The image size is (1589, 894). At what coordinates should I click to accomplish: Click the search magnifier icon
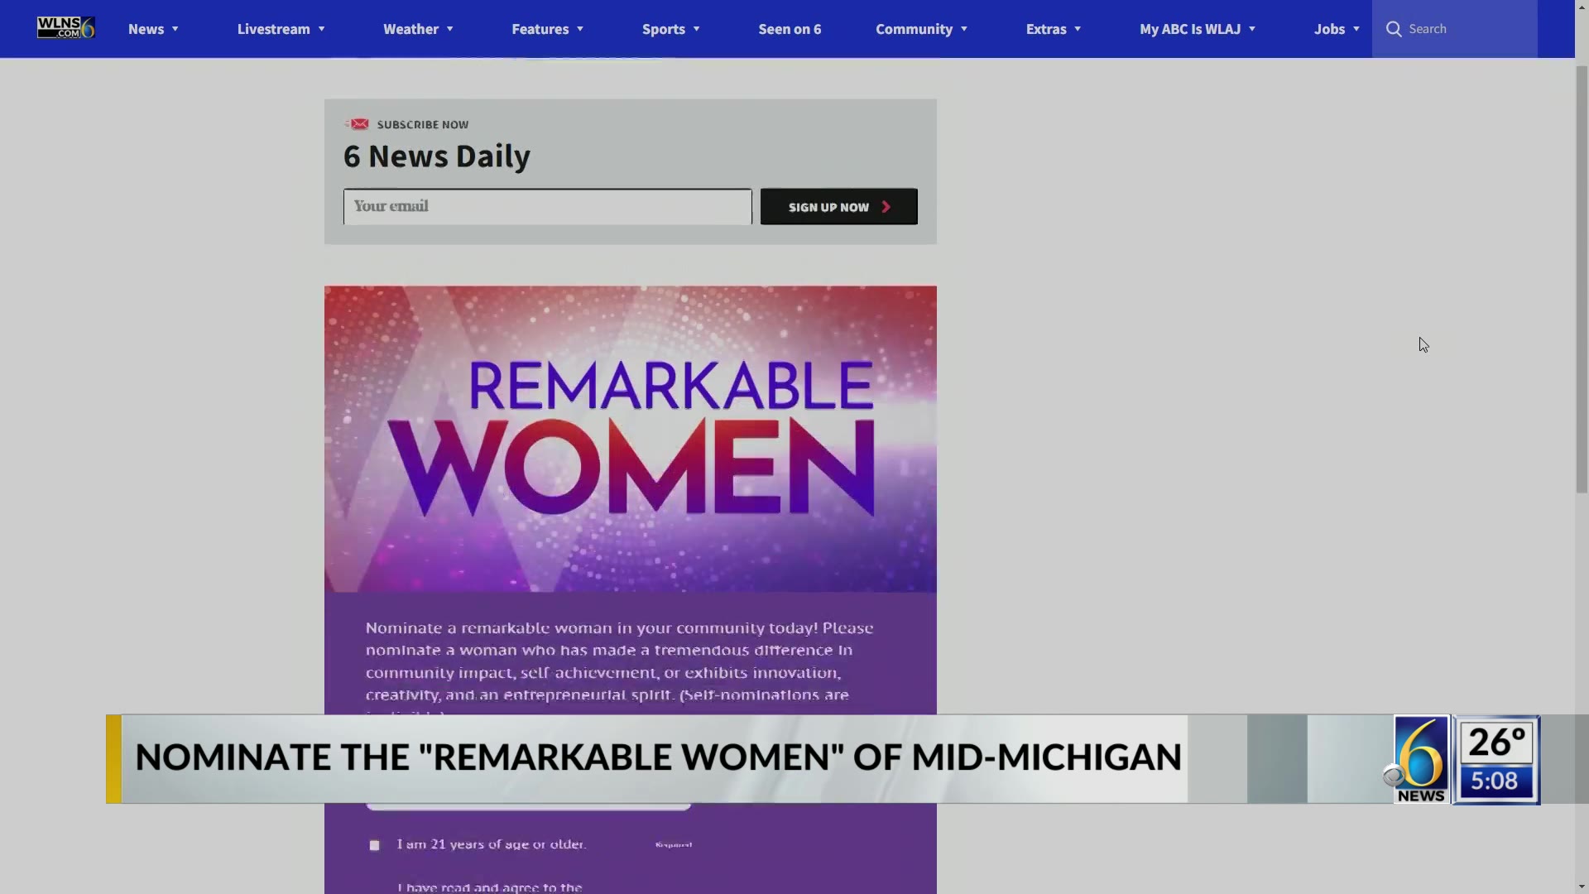[1395, 28]
